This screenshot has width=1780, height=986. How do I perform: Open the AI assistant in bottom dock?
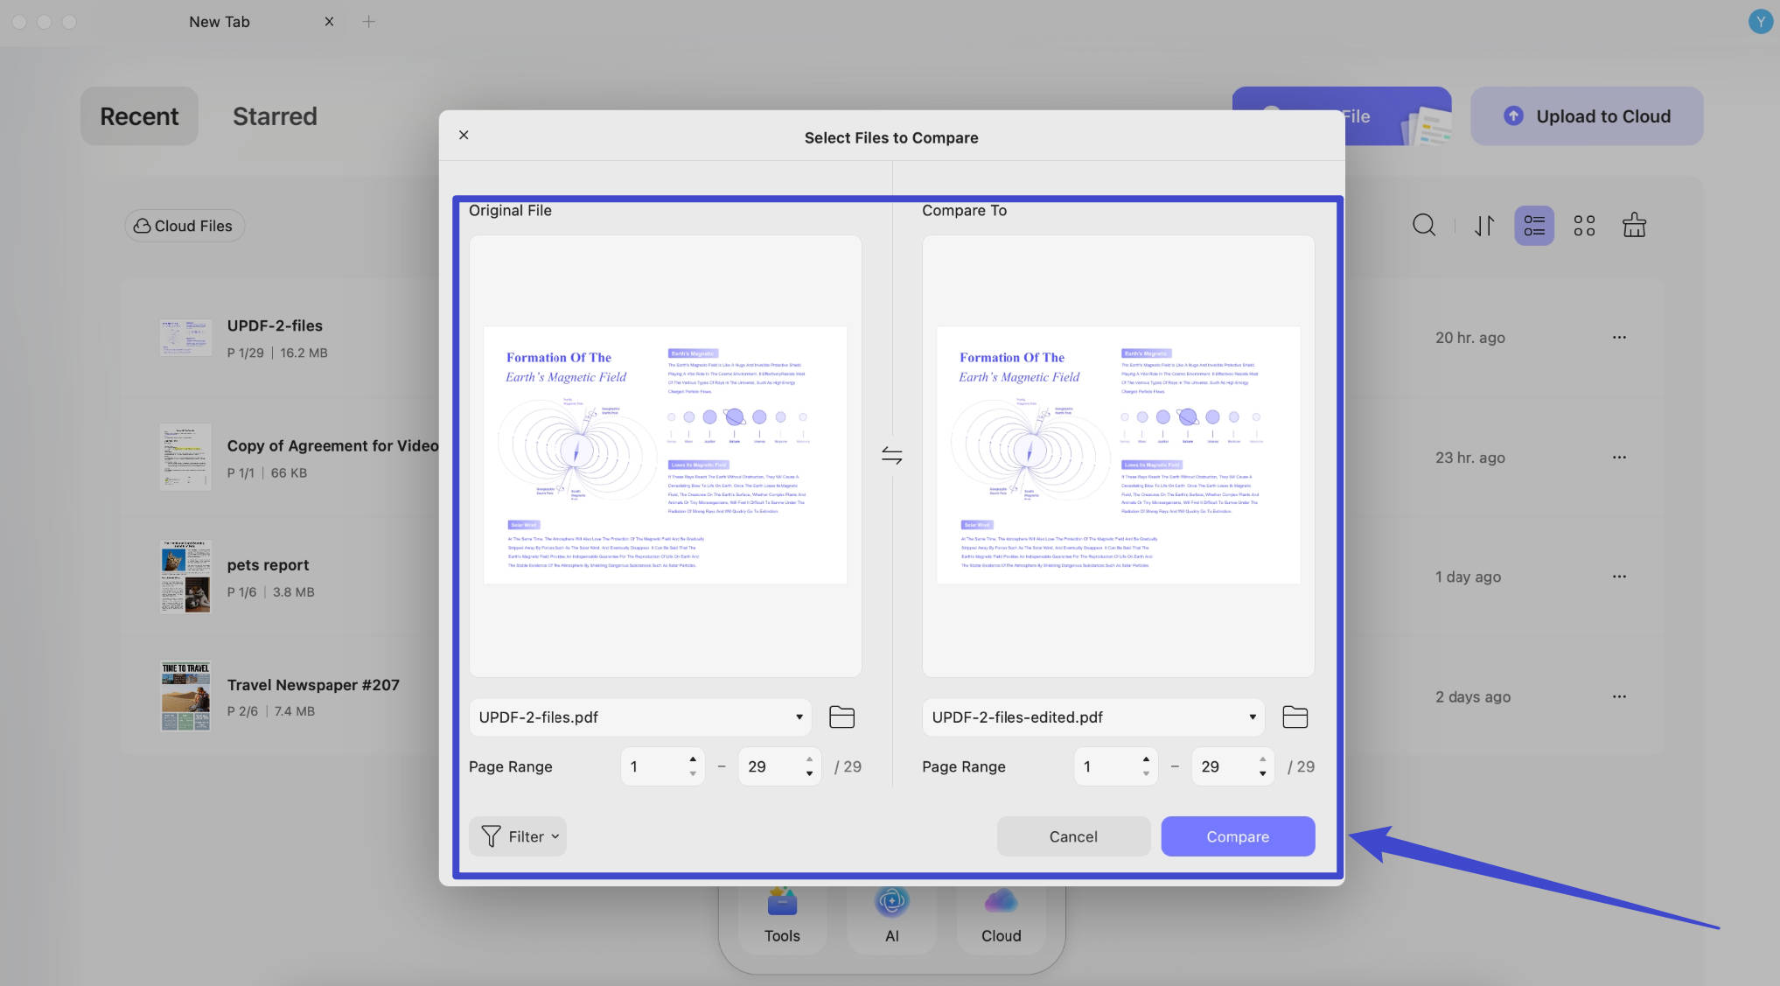891,917
